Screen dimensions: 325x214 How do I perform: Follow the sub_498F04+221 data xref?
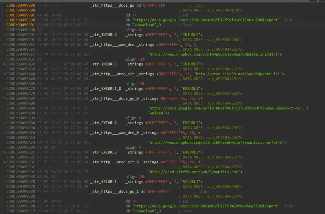click(x=225, y=49)
